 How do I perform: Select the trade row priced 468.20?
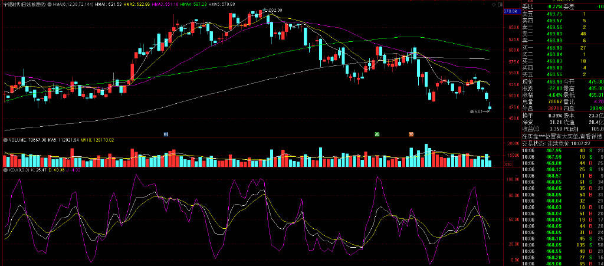point(562,258)
